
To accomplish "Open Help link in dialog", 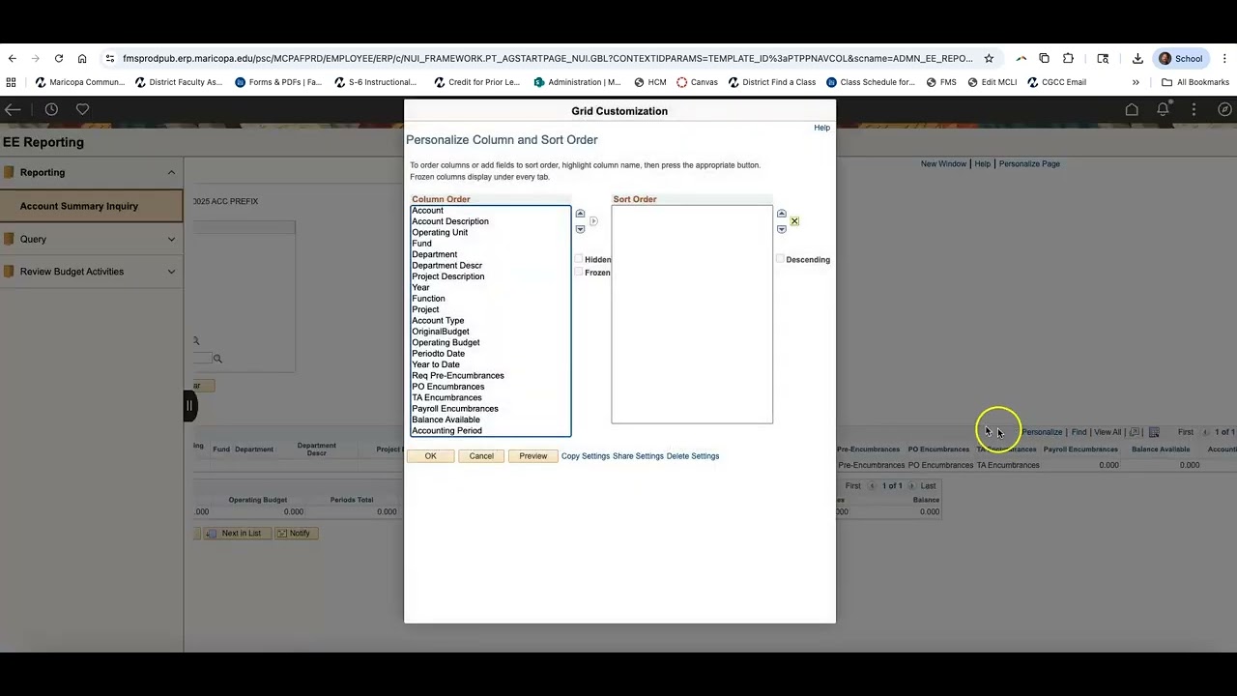I will (x=821, y=128).
